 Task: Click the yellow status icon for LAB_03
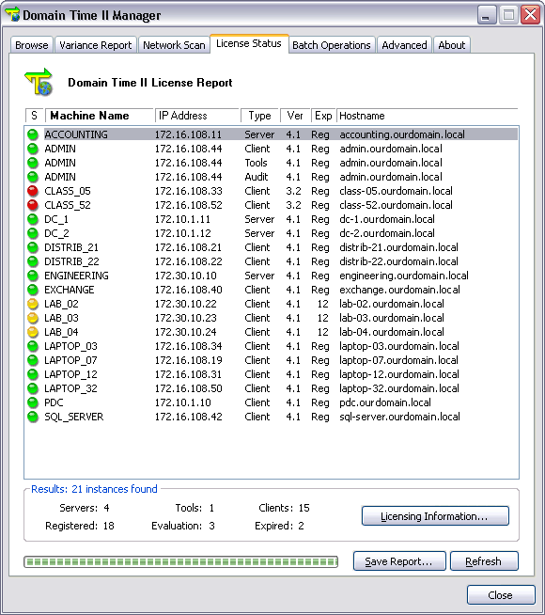coord(33,318)
